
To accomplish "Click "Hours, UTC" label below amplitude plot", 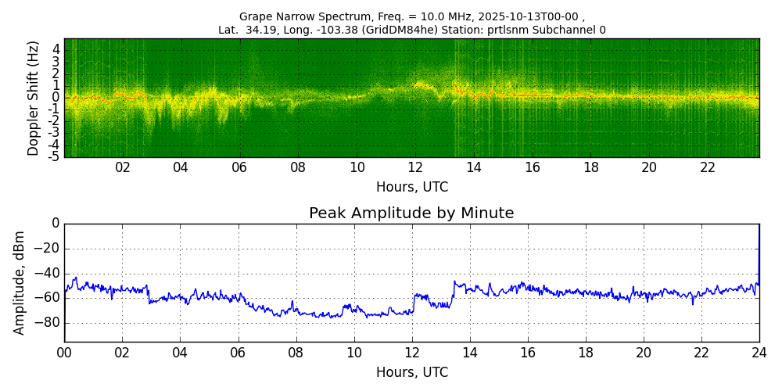I will point(411,373).
